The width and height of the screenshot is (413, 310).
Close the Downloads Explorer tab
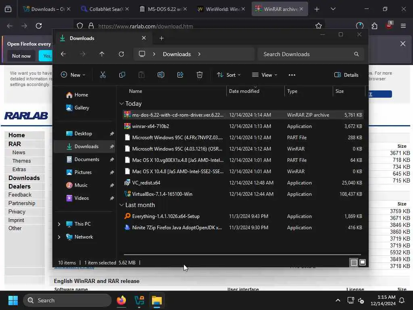pyautogui.click(x=144, y=38)
